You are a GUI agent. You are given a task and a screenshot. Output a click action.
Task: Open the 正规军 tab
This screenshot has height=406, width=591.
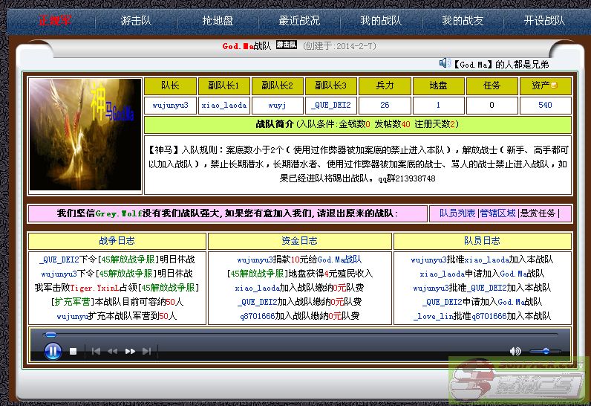click(55, 21)
